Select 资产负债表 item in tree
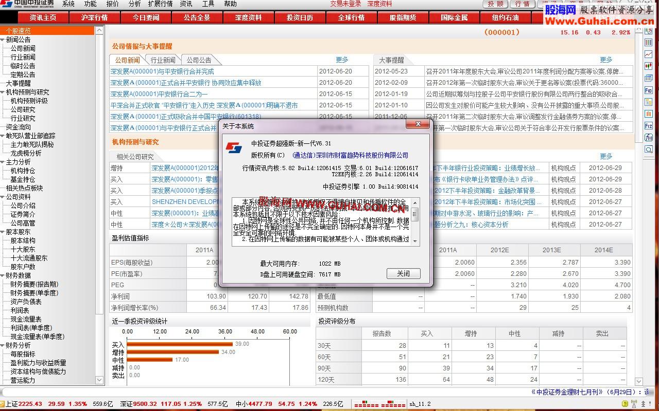The image size is (659, 411). tap(26, 302)
